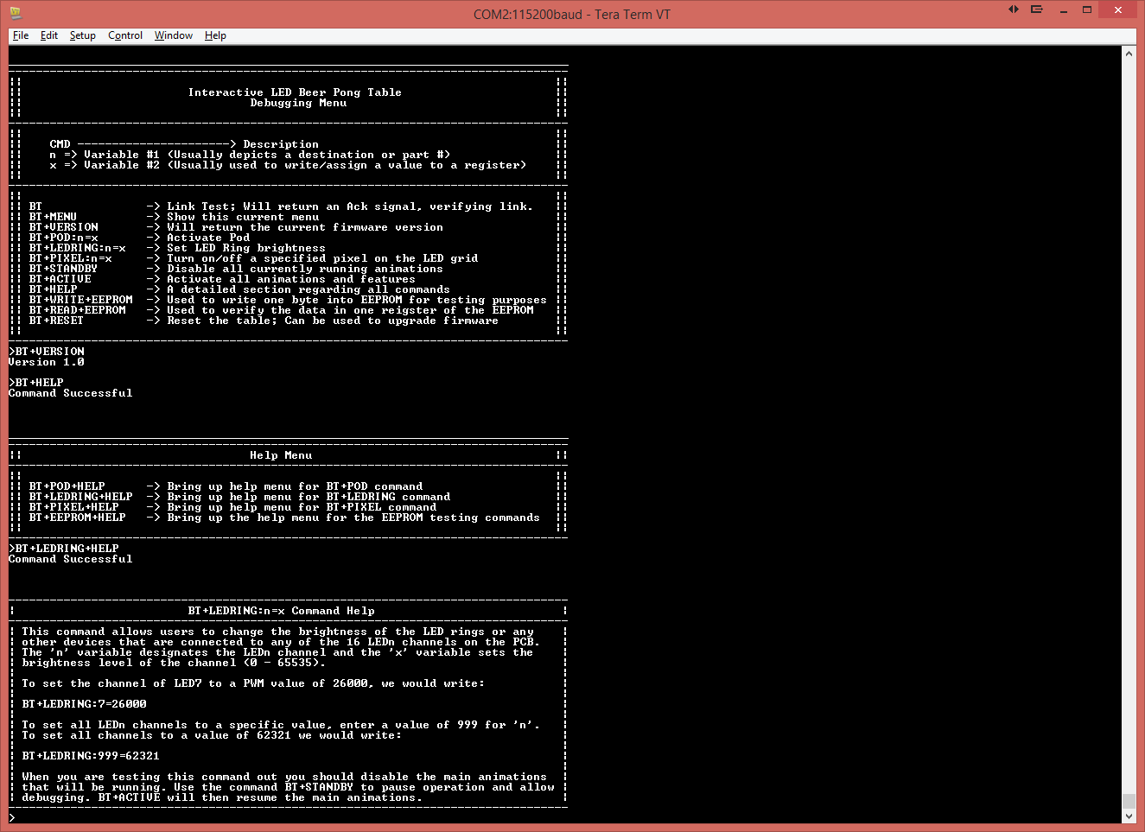The image size is (1145, 832).
Task: Click the scrollbar down arrow
Action: pos(1129,815)
